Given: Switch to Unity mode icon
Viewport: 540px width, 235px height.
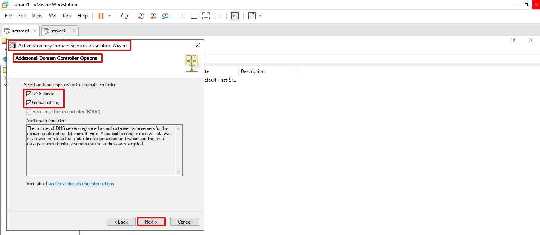Looking at the screenshot, I should 218,16.
